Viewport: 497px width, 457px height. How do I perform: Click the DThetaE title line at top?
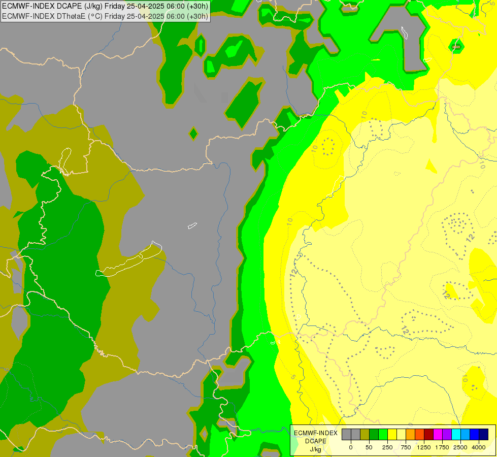pyautogui.click(x=105, y=16)
